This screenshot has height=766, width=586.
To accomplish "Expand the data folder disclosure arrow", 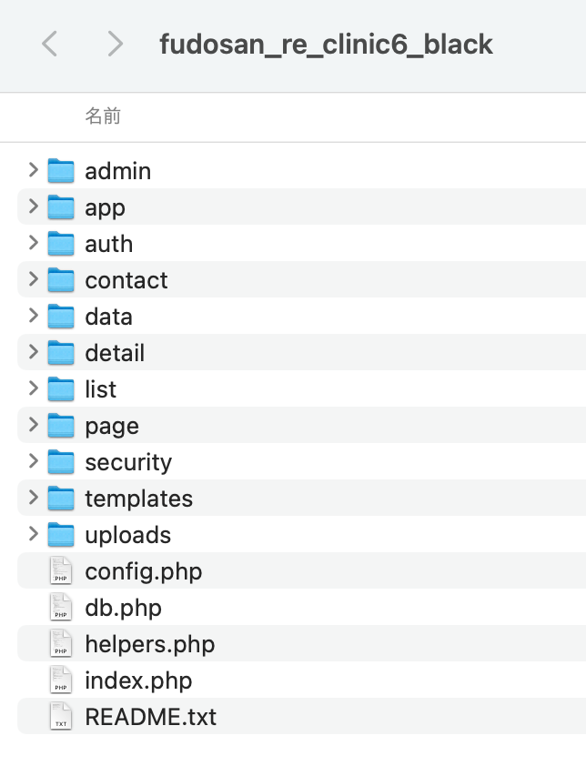I will [x=33, y=316].
